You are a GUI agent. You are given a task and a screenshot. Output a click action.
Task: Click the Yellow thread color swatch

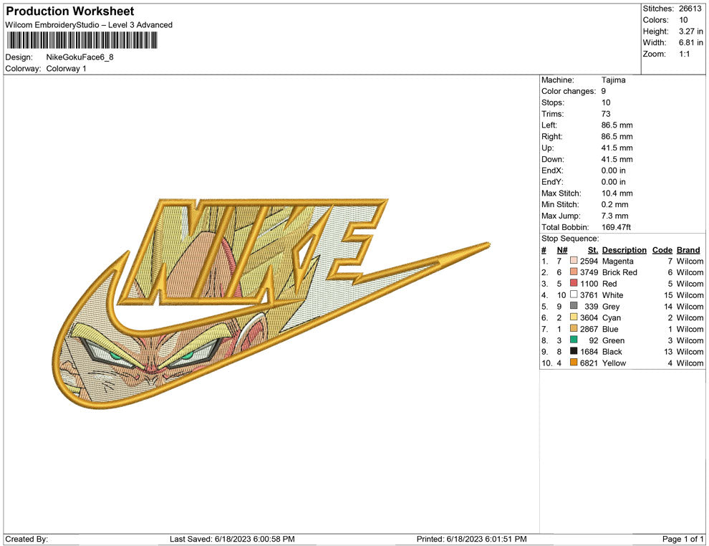(574, 363)
